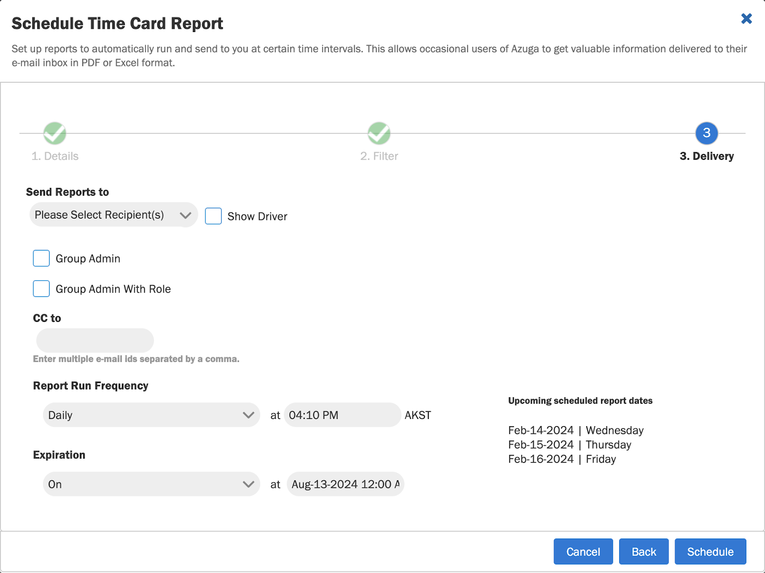Go to the completed Filter step checkmark
This screenshot has width=765, height=573.
click(379, 133)
